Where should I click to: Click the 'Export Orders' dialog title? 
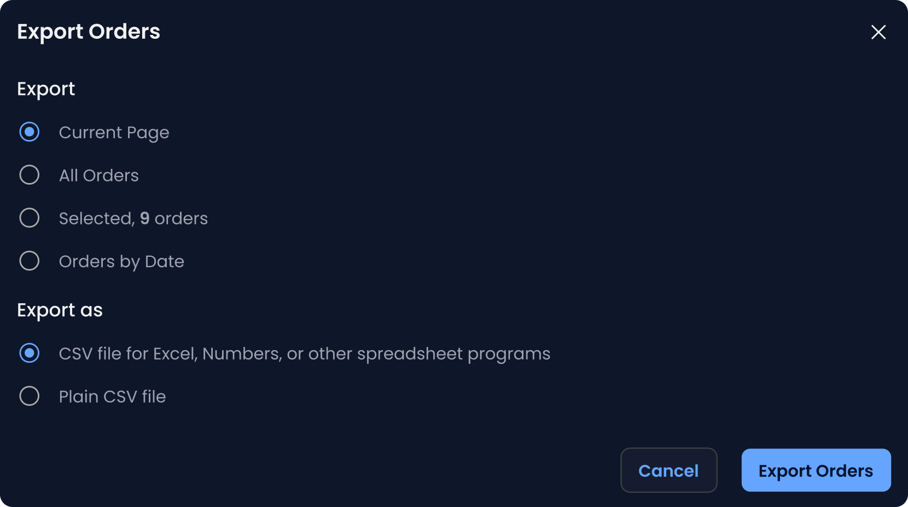pyautogui.click(x=89, y=32)
